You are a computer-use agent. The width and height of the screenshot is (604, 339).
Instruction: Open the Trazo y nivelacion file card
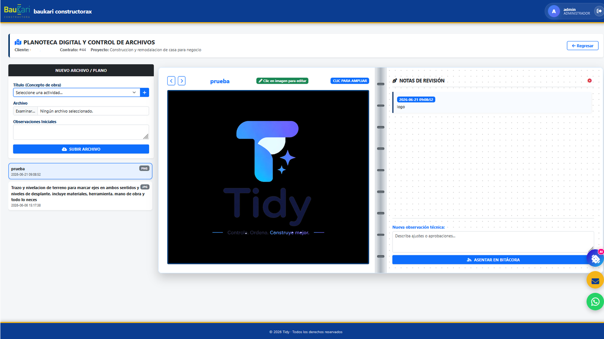pyautogui.click(x=80, y=196)
